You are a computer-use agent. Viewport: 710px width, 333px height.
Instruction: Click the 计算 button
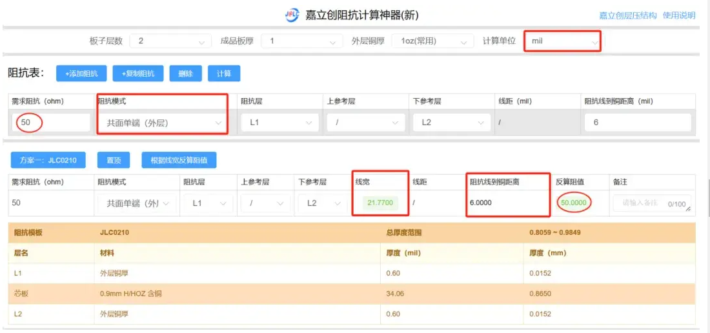224,74
